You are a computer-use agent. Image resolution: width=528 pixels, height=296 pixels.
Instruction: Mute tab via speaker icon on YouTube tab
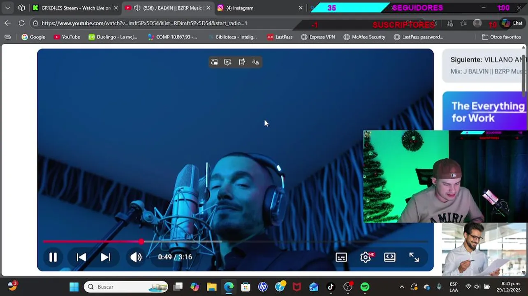pyautogui.click(x=137, y=8)
